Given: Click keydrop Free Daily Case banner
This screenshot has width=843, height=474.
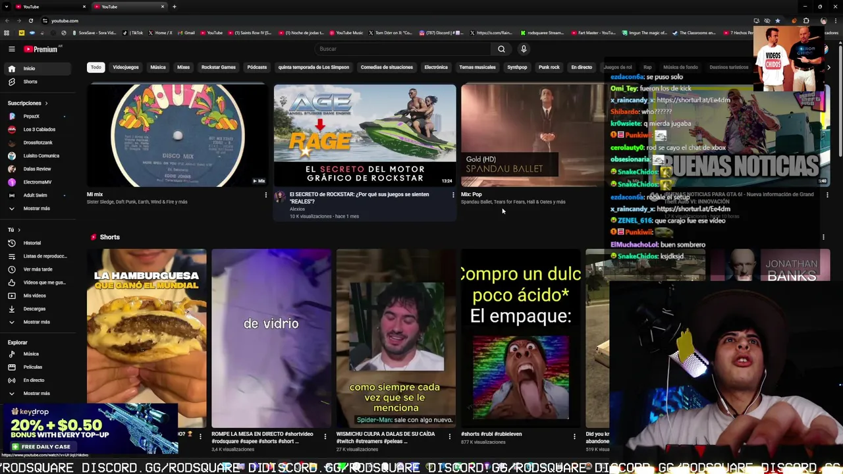Looking at the screenshot, I should 45,446.
